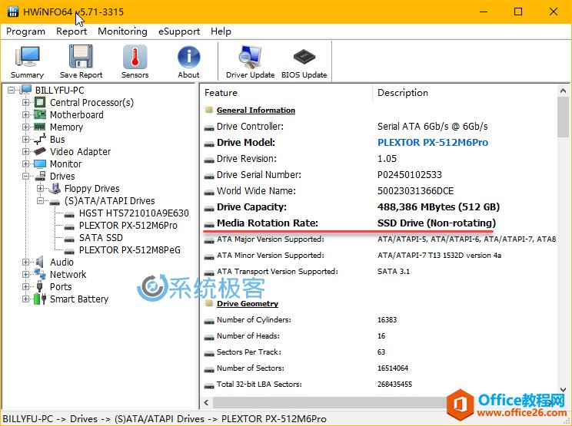Click the Video Adapter card icon

coord(40,151)
